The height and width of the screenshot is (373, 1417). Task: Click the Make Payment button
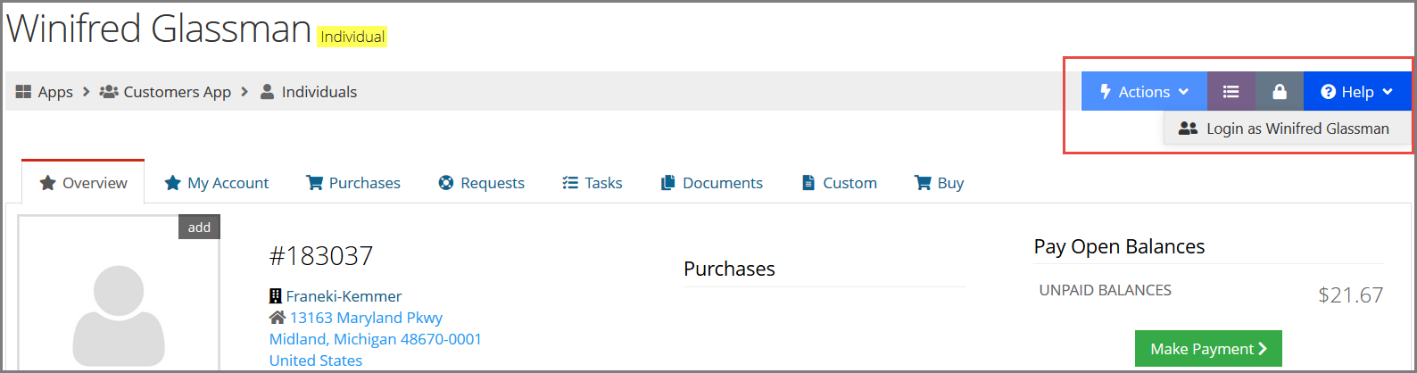(1208, 349)
